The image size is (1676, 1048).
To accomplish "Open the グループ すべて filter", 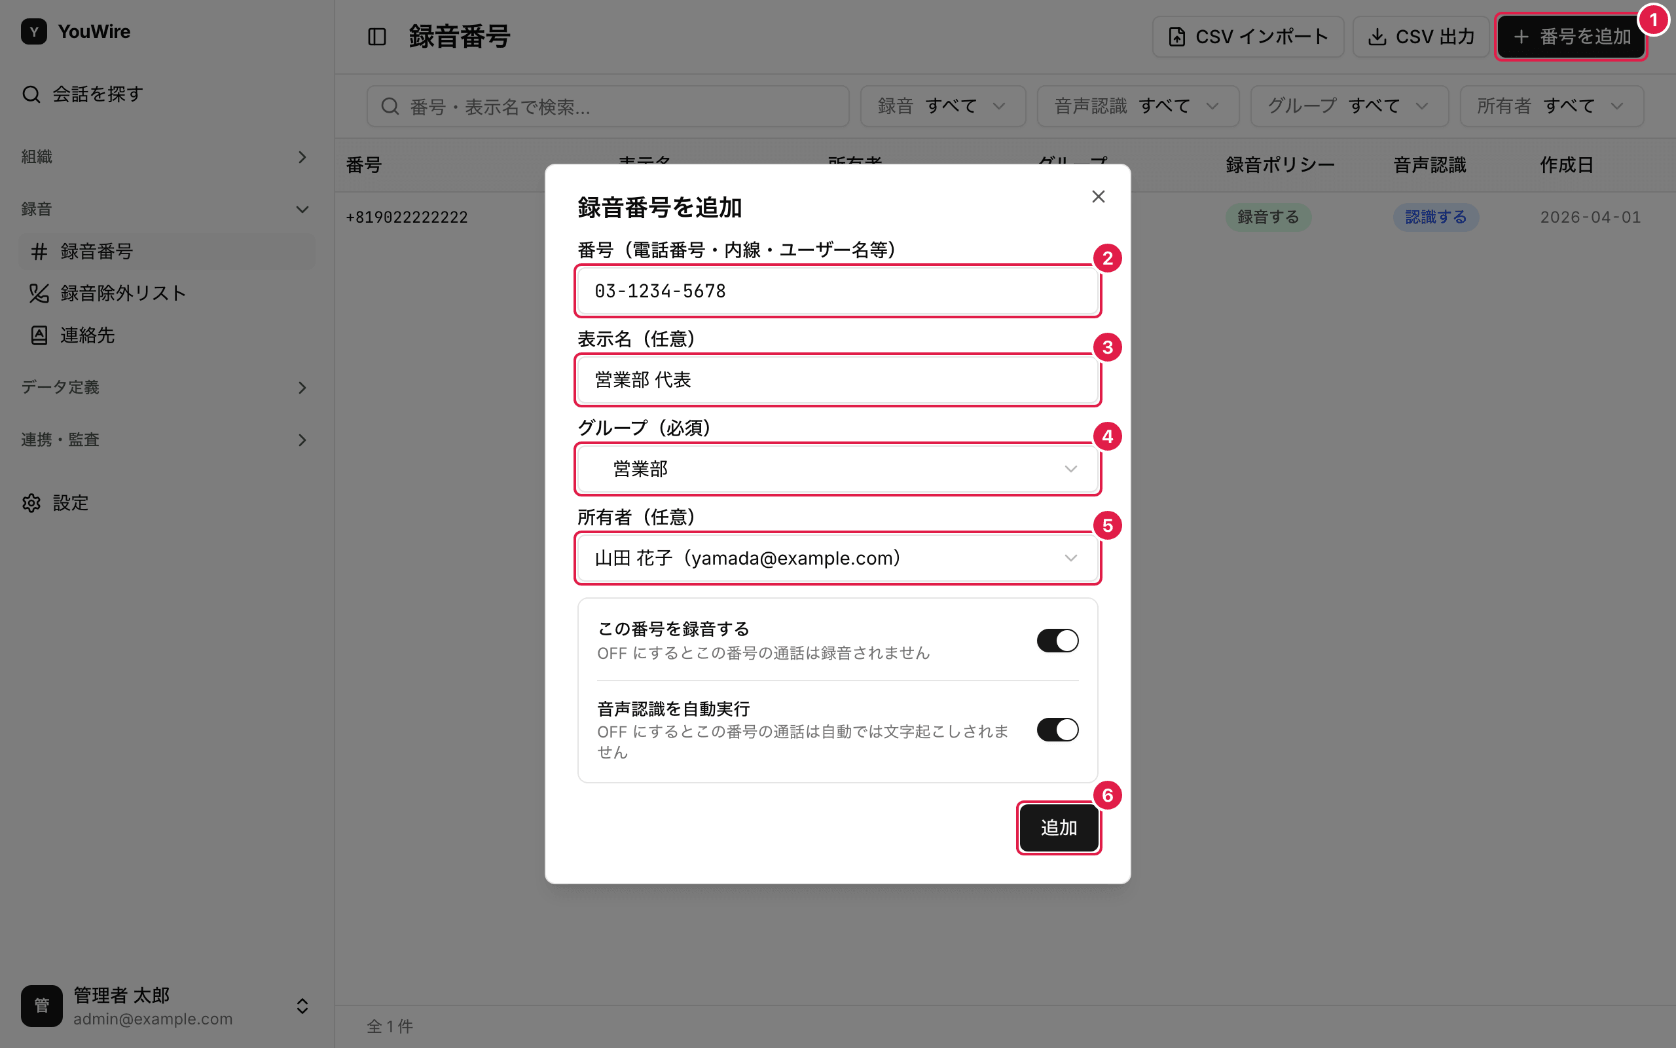I will (x=1349, y=106).
